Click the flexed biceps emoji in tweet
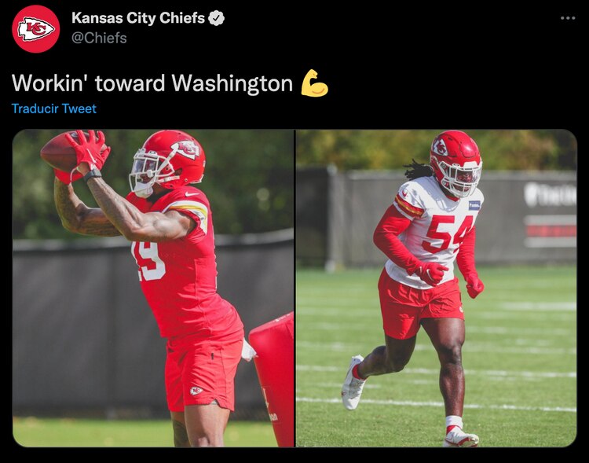The height and width of the screenshot is (463, 589). click(314, 83)
